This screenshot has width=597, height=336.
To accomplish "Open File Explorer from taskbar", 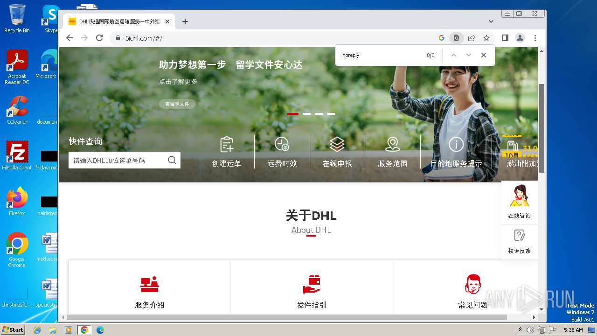I will point(53,330).
